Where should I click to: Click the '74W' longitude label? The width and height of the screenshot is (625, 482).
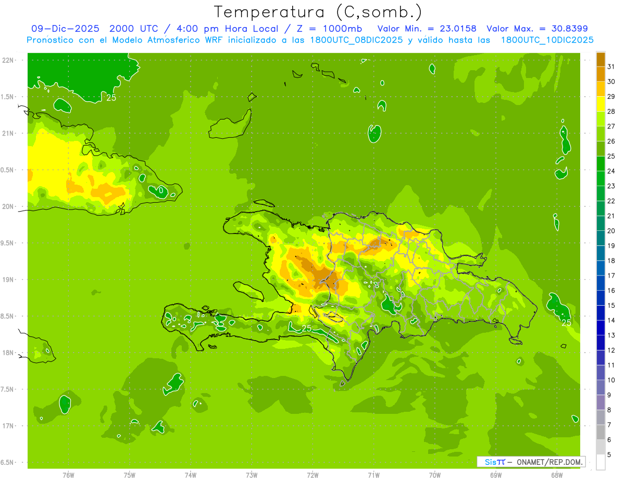191,475
